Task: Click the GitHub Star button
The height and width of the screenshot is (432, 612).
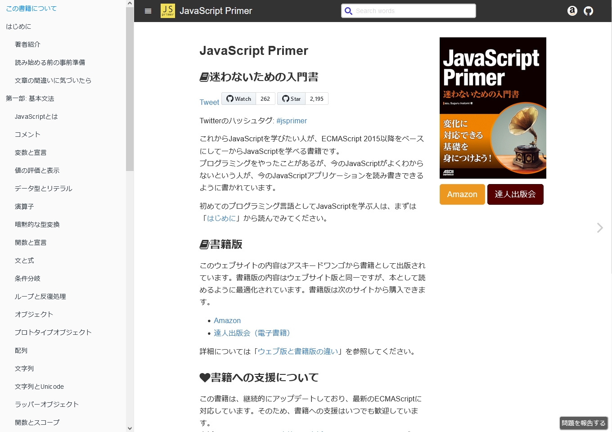Action: [x=291, y=99]
